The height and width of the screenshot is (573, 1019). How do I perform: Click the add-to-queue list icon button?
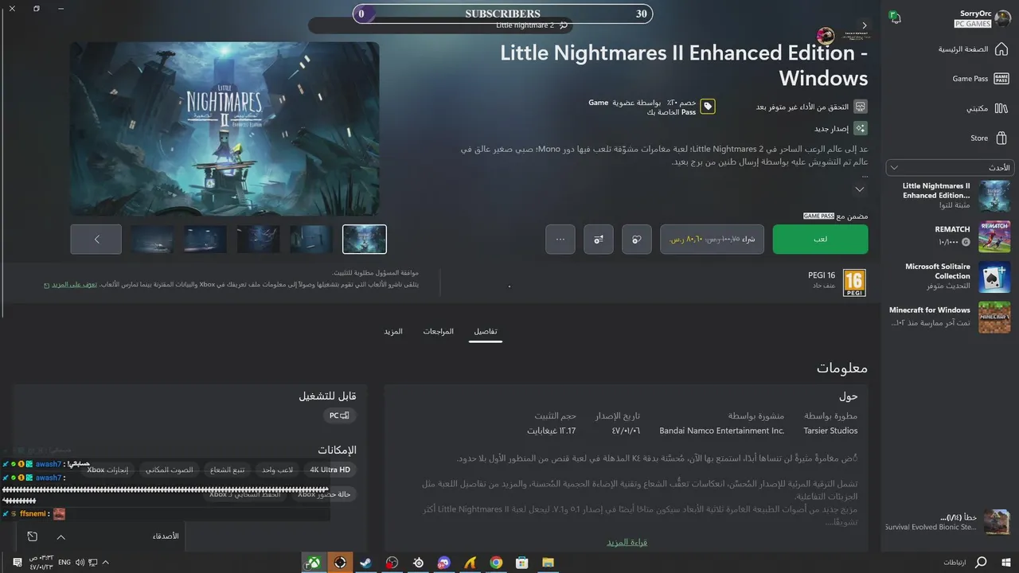(598, 239)
